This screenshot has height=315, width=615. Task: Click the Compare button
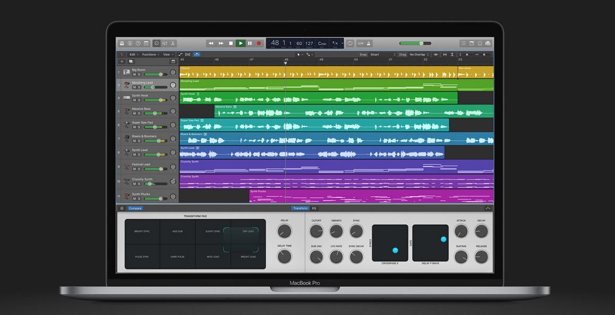point(135,208)
